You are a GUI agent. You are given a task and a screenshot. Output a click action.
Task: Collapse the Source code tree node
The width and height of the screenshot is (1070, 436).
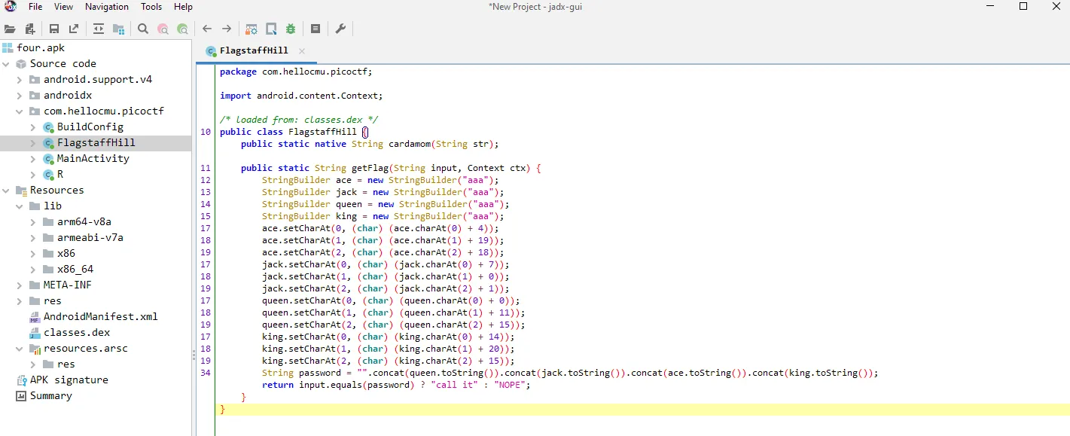coord(7,64)
